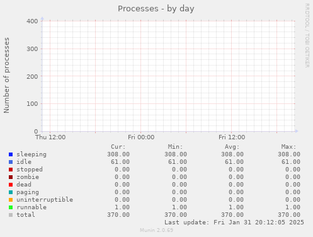Click the runnable Max value 1.00
Image resolution: width=313 pixels, height=237 pixels.
(x=293, y=207)
